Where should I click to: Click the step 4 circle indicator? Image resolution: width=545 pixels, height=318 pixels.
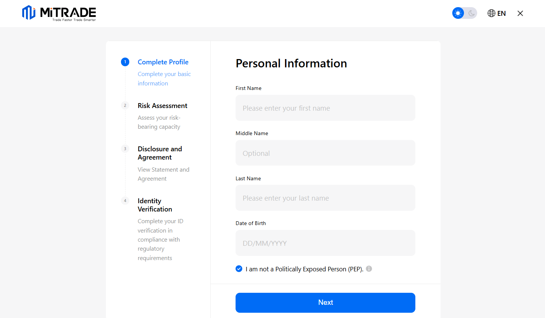(125, 201)
